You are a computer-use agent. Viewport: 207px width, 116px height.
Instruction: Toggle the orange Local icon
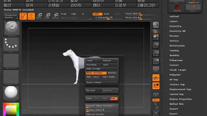pyautogui.click(x=156, y=86)
